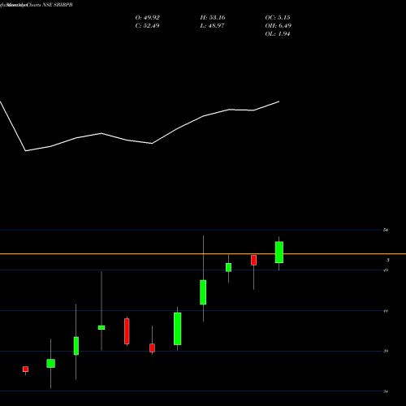Click the 'NSE SBIRPB' chart title
The image size is (406, 406).
(x=58, y=5)
